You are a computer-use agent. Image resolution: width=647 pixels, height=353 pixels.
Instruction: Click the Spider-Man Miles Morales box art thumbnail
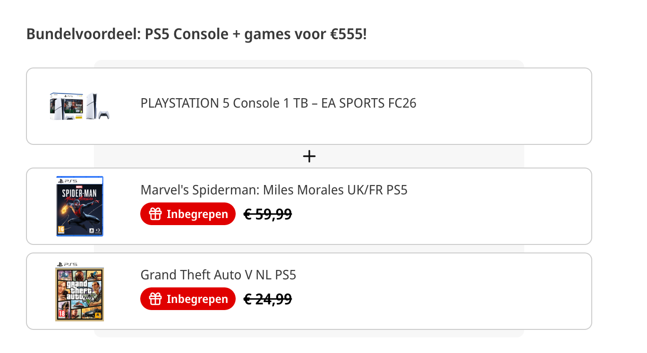pos(80,206)
